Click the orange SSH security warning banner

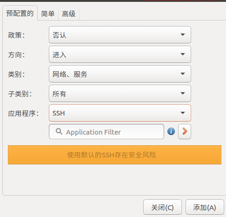114,155
